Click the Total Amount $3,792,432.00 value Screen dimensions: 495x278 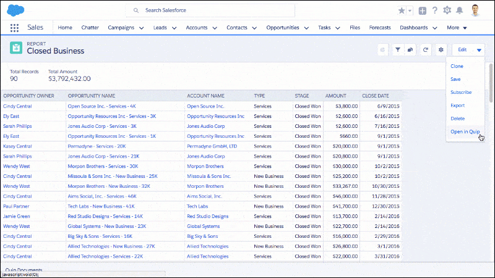coord(69,79)
